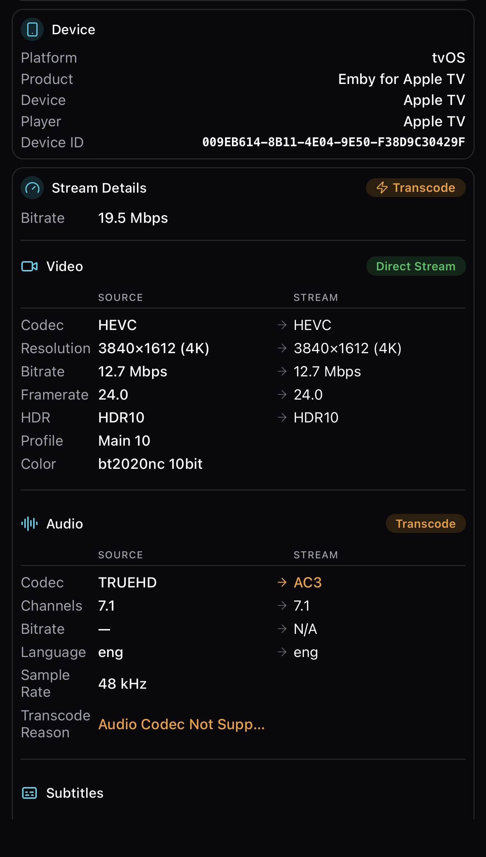Image resolution: width=486 pixels, height=857 pixels.
Task: Click the Audio waveform icon
Action: pyautogui.click(x=29, y=523)
